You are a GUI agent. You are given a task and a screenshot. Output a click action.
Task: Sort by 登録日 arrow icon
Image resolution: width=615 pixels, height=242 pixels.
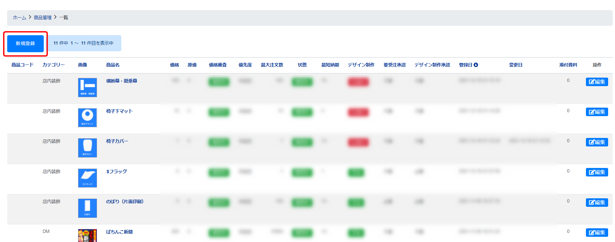coord(476,65)
